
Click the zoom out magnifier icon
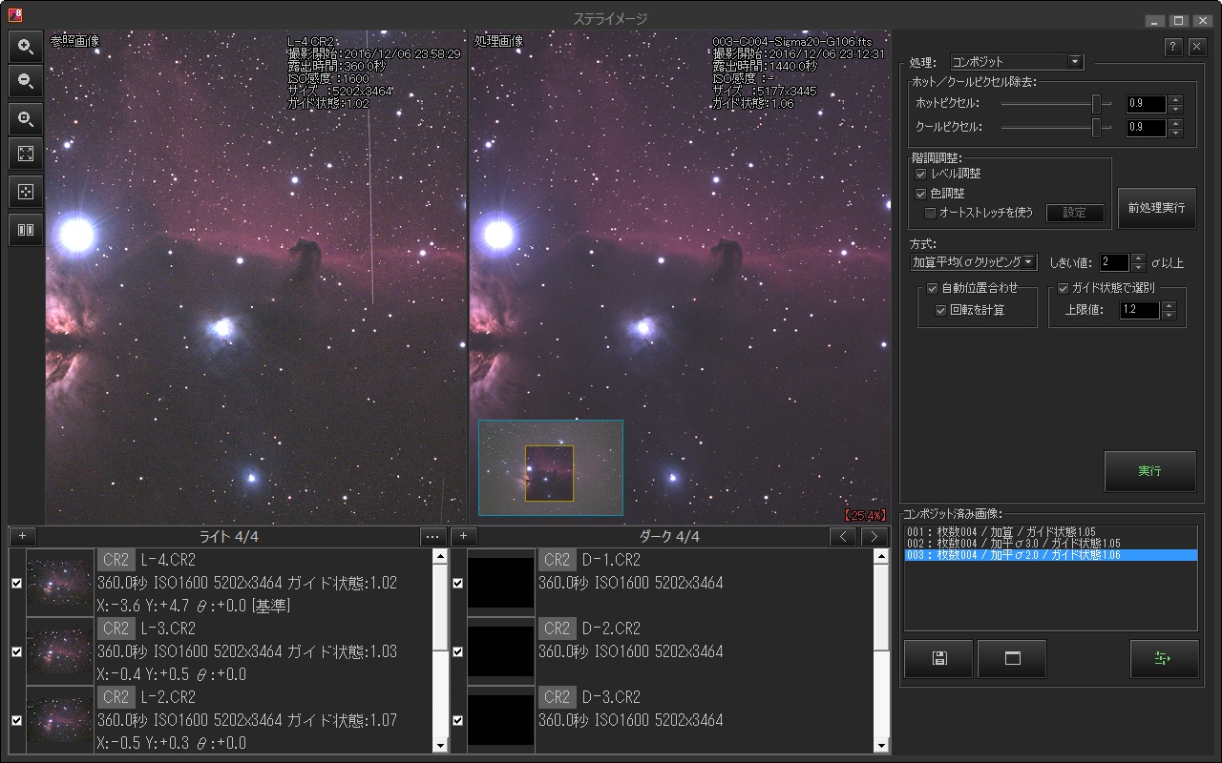(26, 81)
